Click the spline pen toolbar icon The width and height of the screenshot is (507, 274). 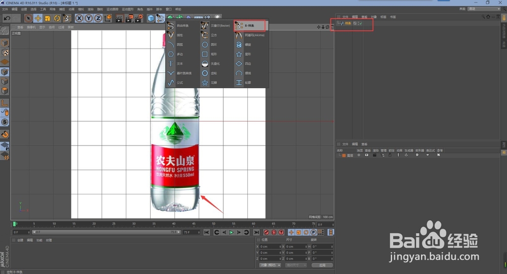160,18
